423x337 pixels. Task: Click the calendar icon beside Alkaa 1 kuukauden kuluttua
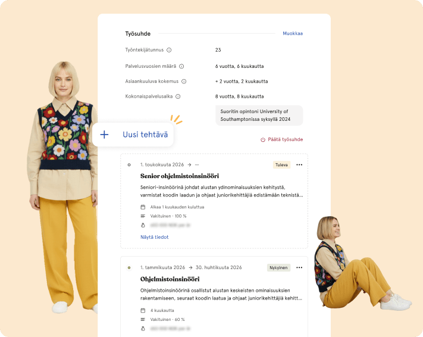(143, 207)
